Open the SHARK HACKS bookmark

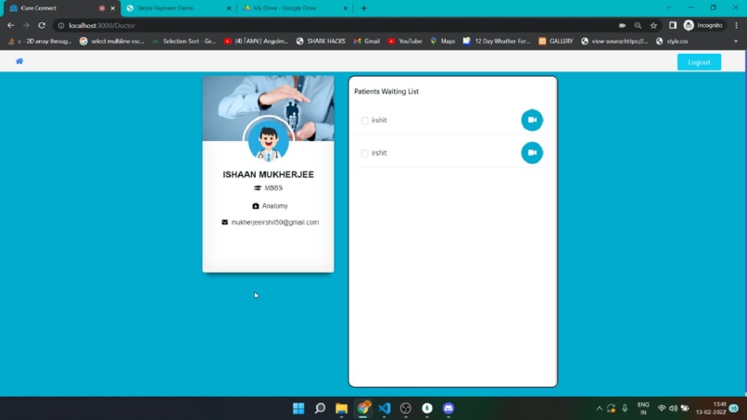coord(321,42)
